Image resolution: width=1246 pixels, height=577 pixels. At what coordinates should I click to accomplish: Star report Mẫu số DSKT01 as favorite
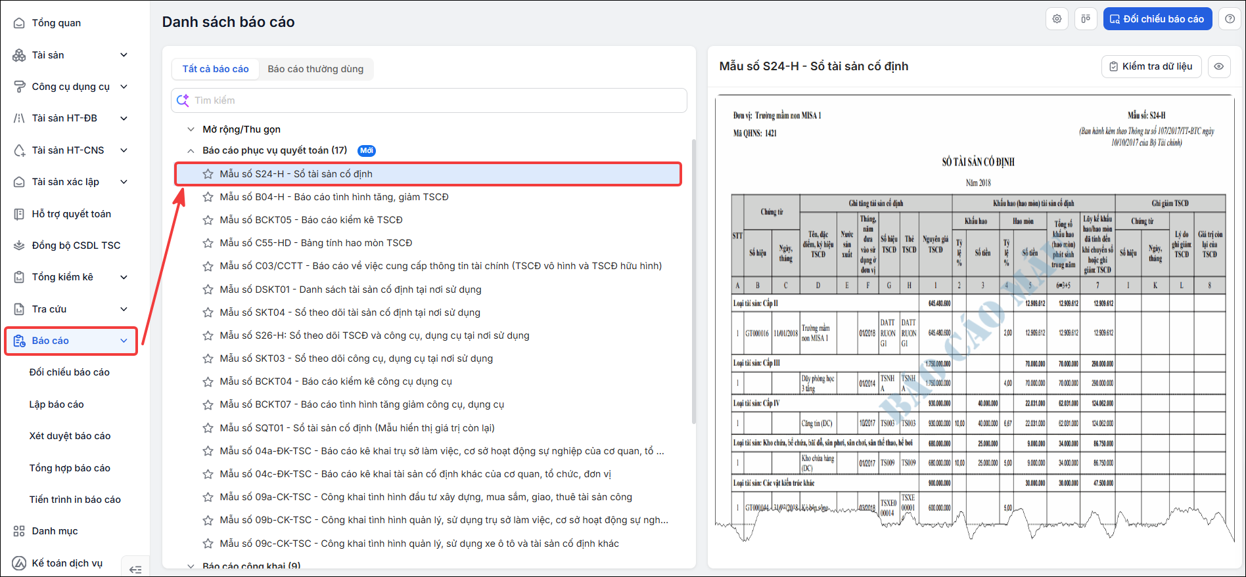tap(208, 289)
